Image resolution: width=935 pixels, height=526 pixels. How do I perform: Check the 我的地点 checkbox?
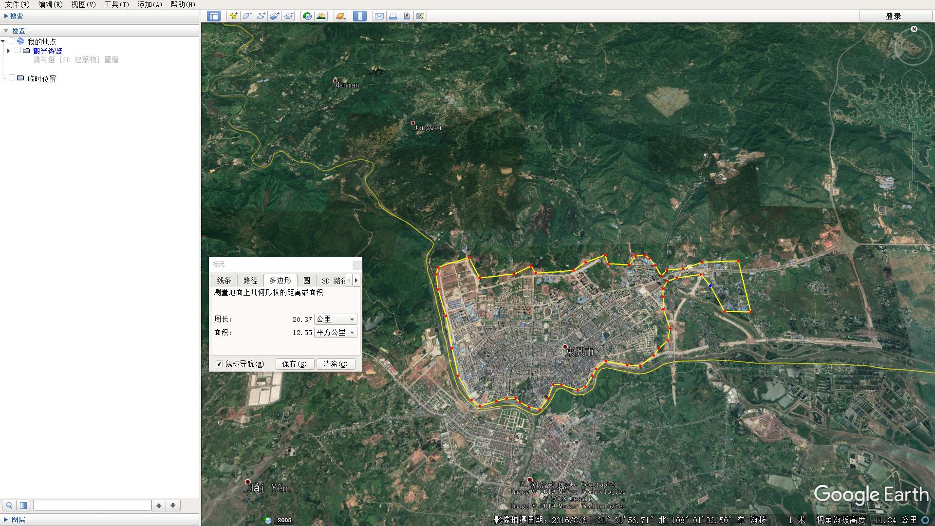[12, 41]
